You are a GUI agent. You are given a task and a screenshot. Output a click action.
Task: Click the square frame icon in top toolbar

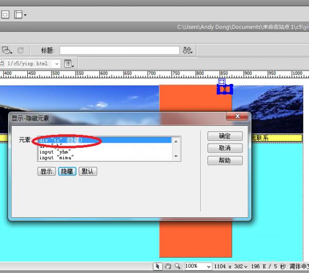(5, 14)
